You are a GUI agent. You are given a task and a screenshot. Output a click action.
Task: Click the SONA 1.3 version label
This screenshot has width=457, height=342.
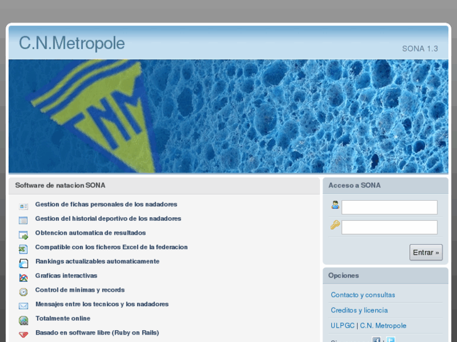tap(420, 48)
